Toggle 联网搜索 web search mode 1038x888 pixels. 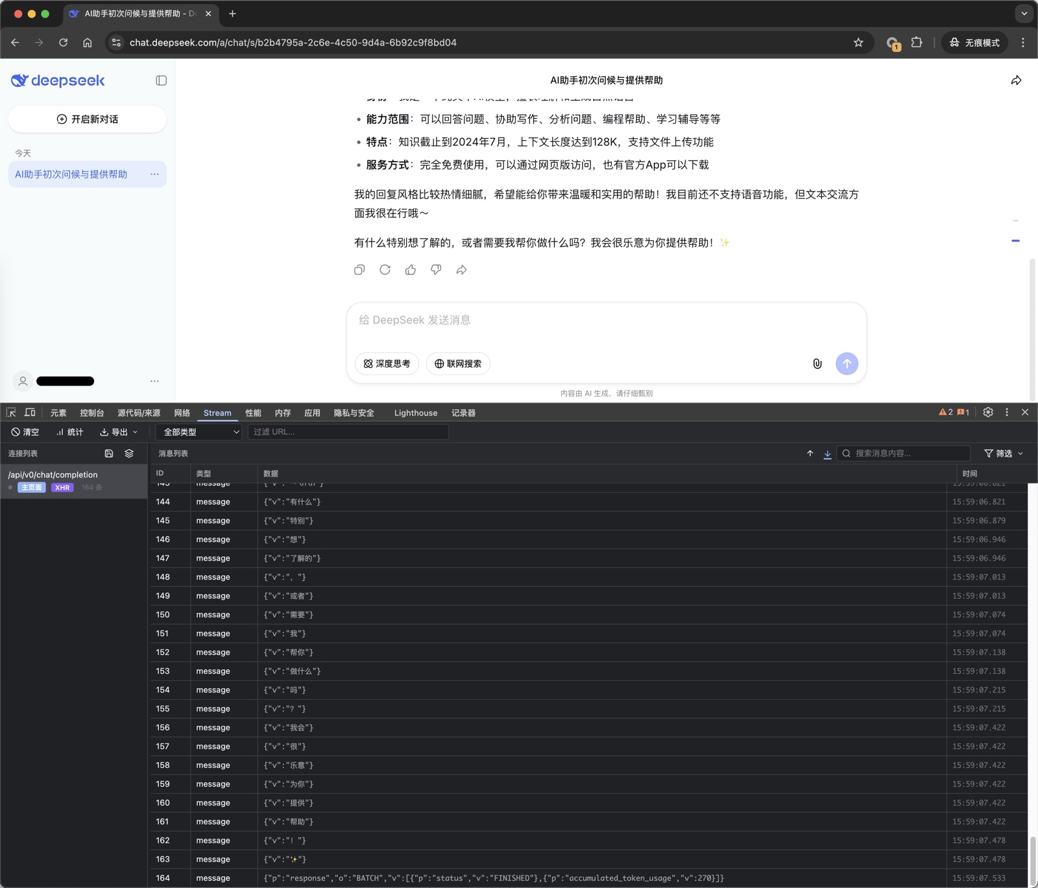(x=458, y=364)
